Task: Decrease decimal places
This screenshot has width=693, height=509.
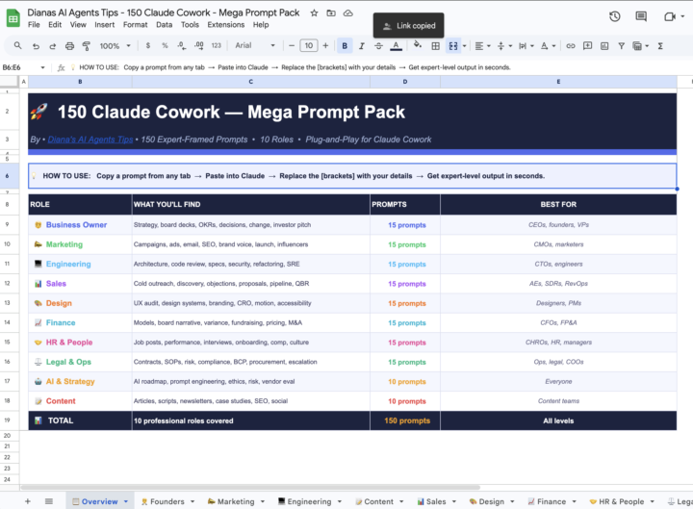Action: pyautogui.click(x=181, y=45)
